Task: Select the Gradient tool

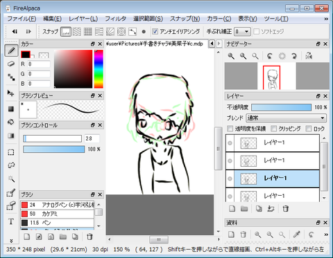Action: click(11, 136)
